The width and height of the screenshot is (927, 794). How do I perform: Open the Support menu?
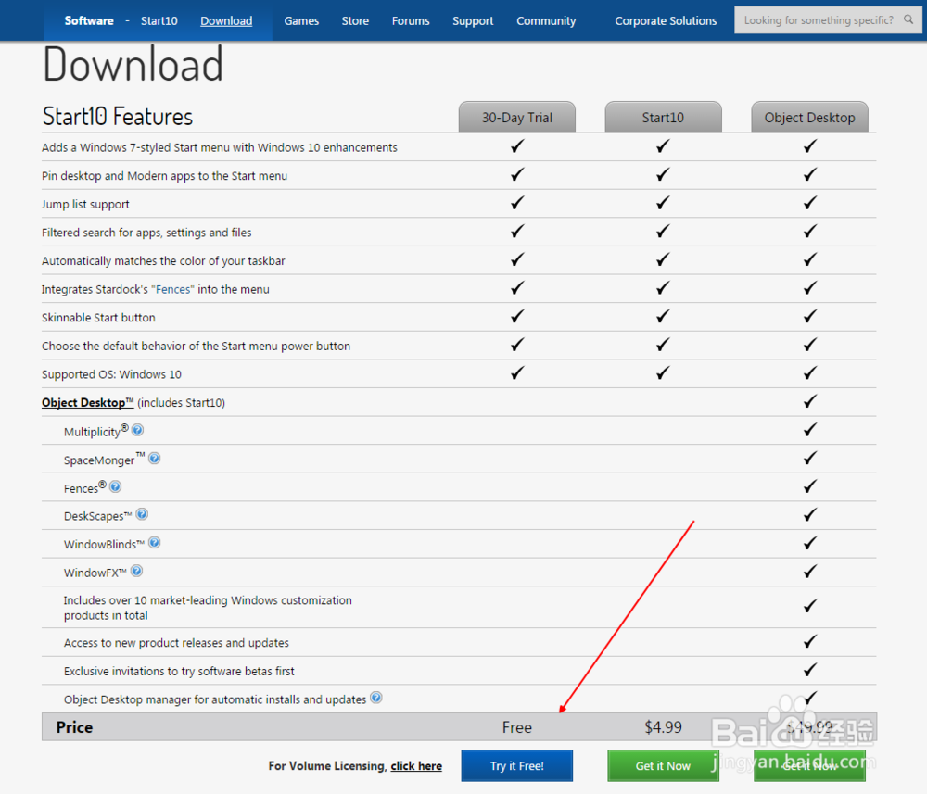(473, 20)
